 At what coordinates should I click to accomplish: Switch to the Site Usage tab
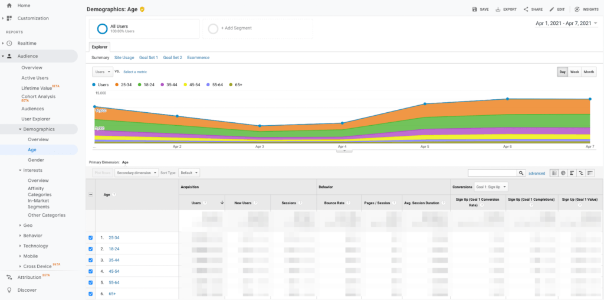[124, 58]
